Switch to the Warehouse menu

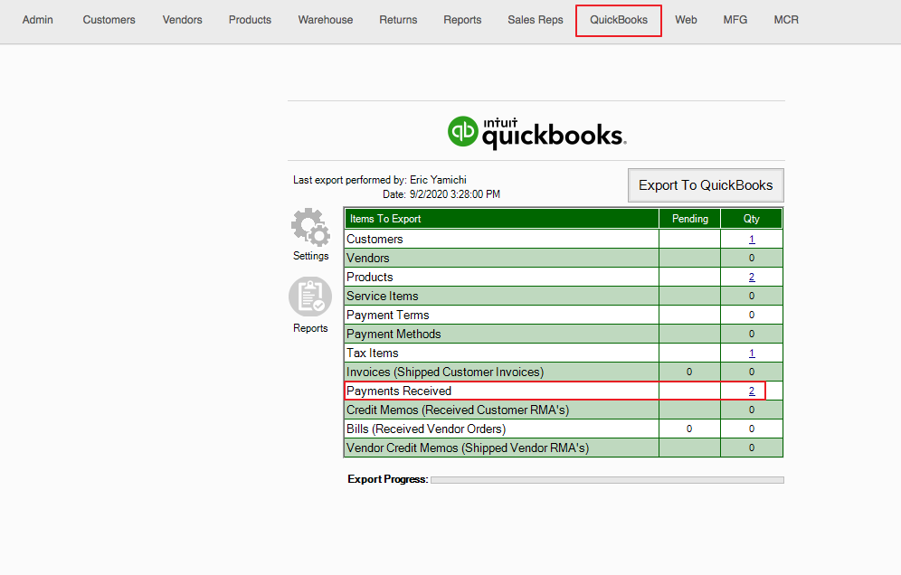326,20
